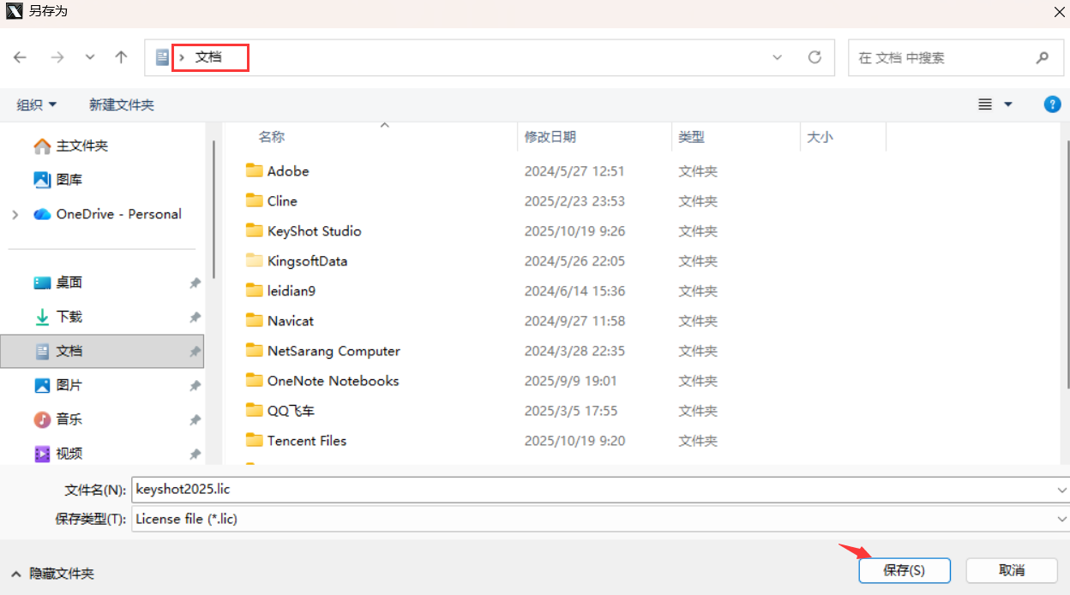Click the 保存 save button
This screenshot has height=595, width=1070.
905,570
